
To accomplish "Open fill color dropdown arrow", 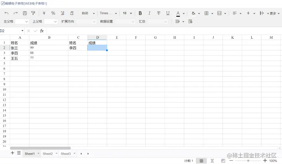I will (199, 14).
